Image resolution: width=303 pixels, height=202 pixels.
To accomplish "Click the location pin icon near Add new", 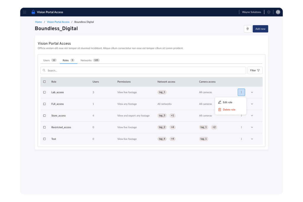I will (x=248, y=28).
